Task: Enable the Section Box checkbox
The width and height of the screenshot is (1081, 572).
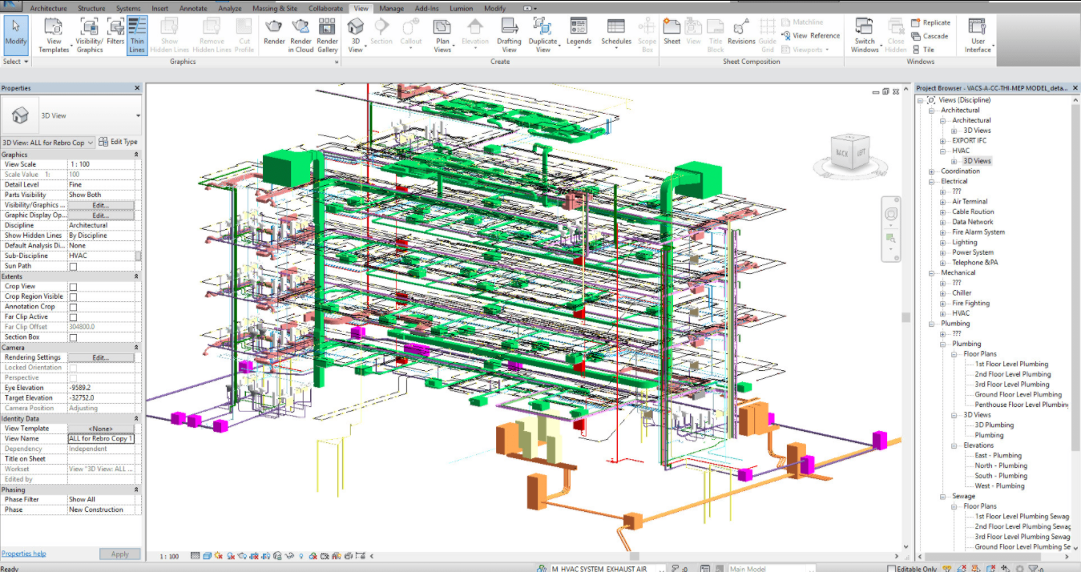Action: tap(73, 337)
